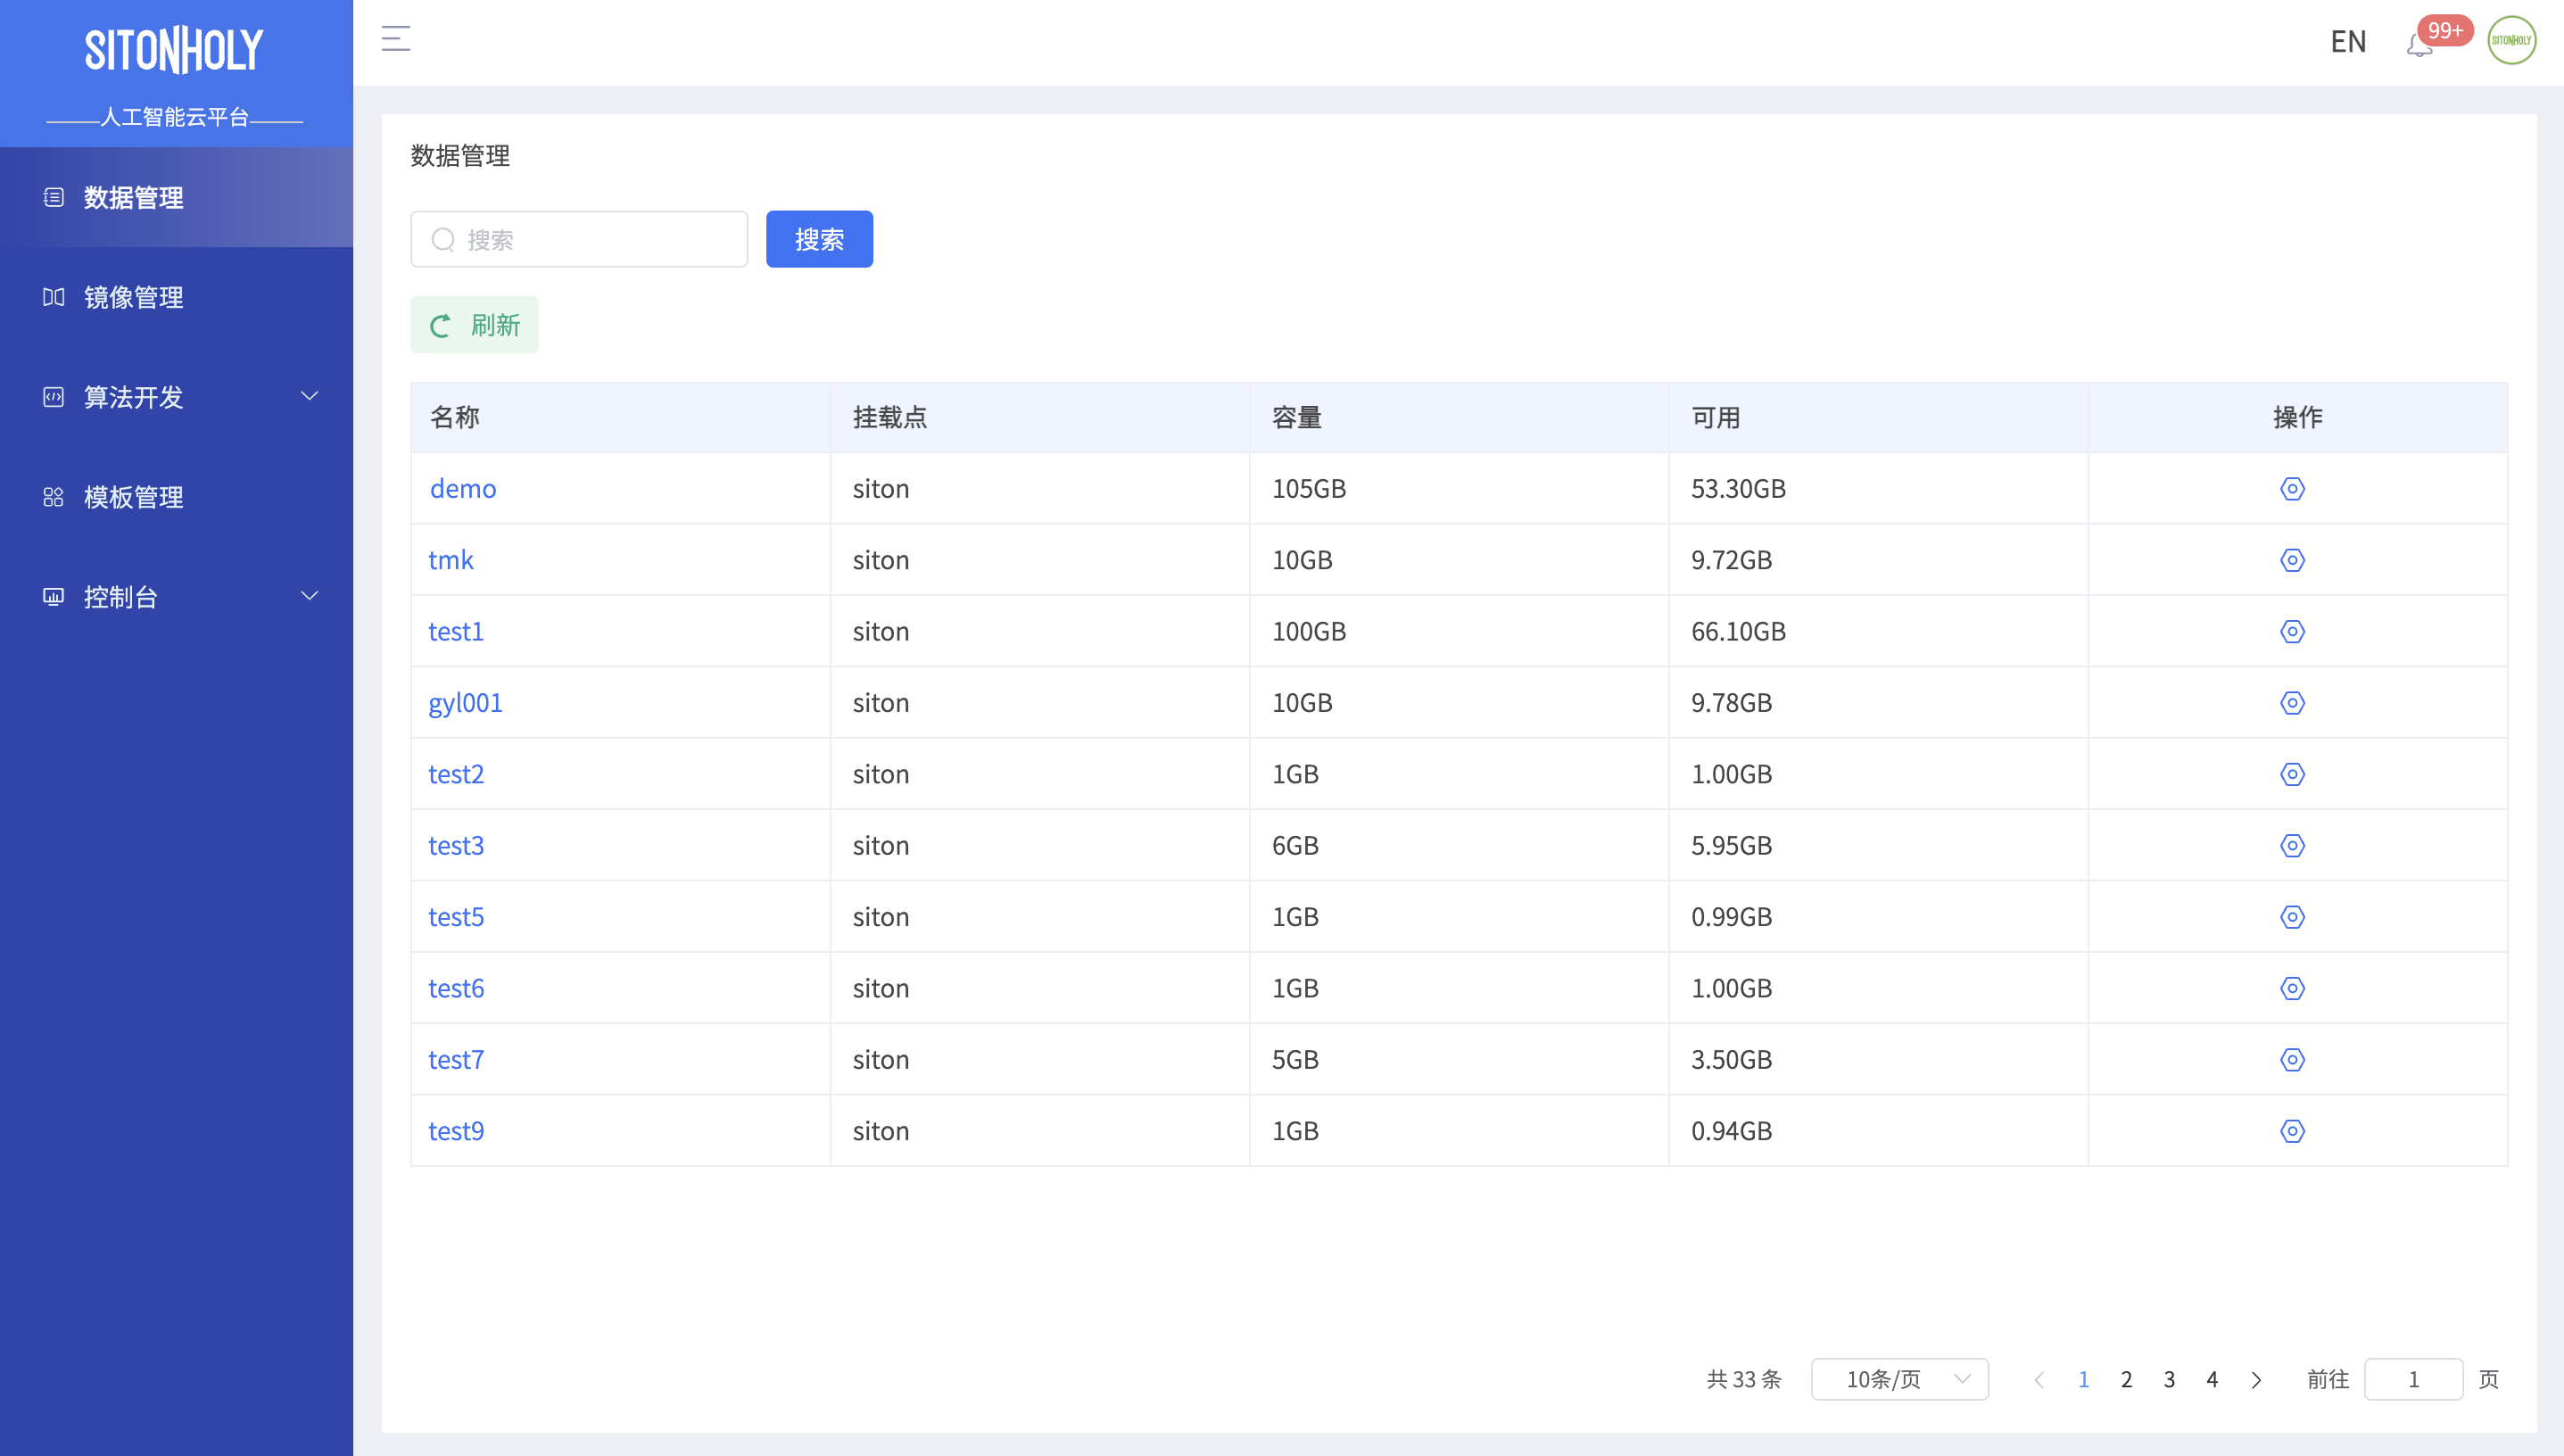Go to page 2

click(2126, 1380)
